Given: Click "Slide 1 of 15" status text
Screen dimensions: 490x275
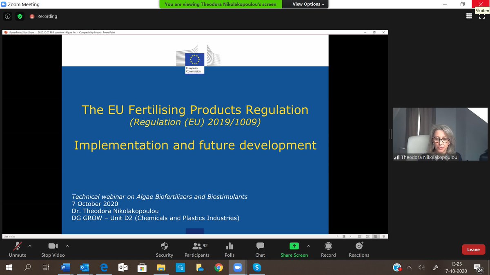Looking at the screenshot, I should pyautogui.click(x=9, y=236).
